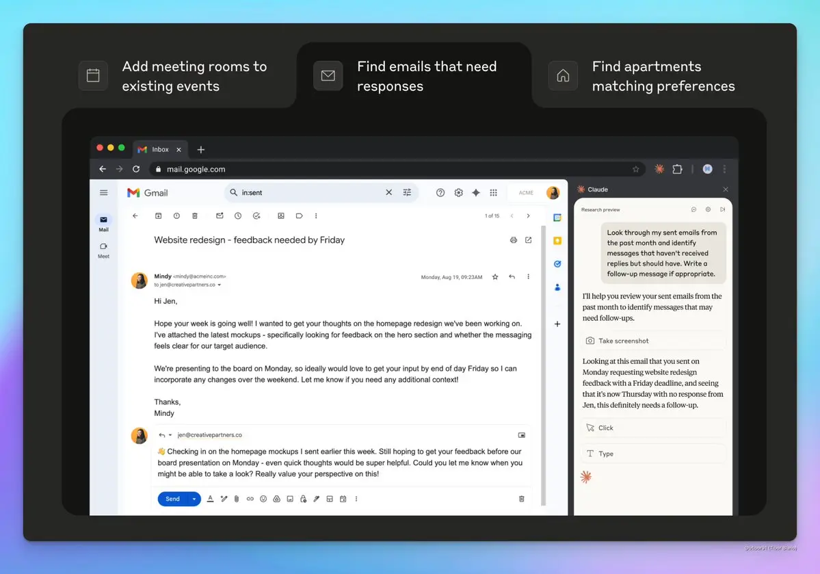Screen dimensions: 820x574
Task: Toggle confidential mode lock icon
Action: [x=304, y=499]
